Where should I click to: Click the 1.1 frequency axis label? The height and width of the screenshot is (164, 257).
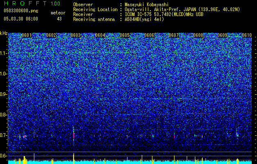click(x=3, y=53)
